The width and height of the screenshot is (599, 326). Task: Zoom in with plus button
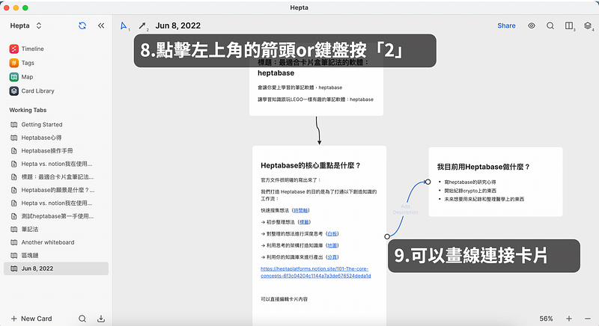(x=569, y=319)
